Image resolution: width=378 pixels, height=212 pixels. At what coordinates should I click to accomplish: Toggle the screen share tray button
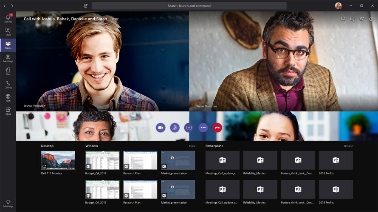pyautogui.click(x=189, y=128)
